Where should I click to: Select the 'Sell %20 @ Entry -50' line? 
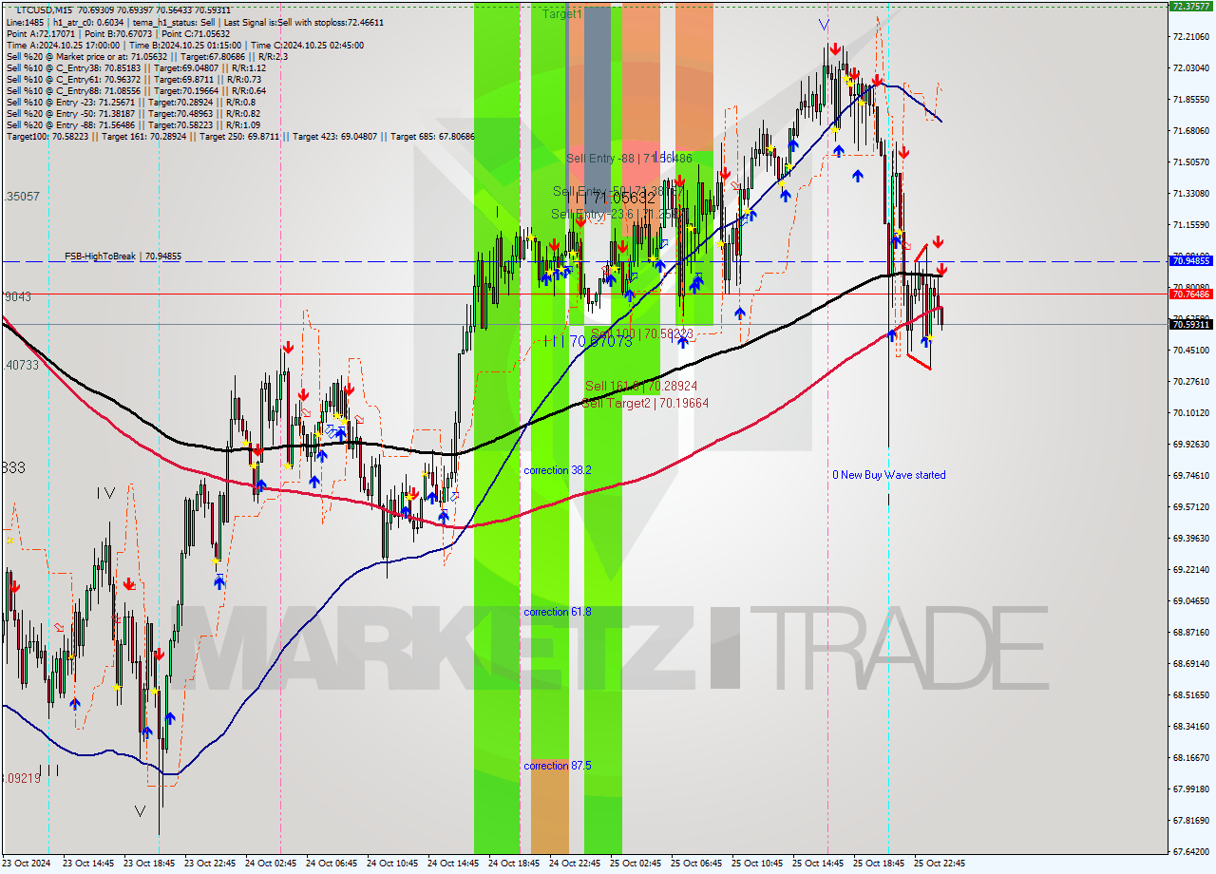[133, 113]
